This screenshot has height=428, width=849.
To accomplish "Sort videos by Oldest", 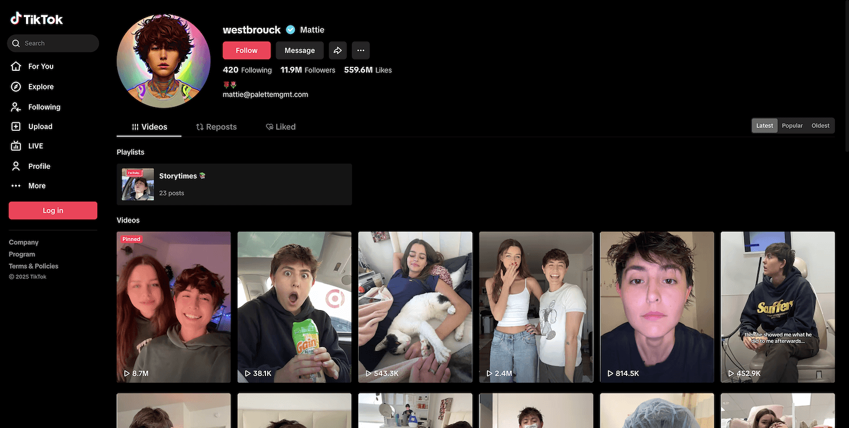I will 820,126.
